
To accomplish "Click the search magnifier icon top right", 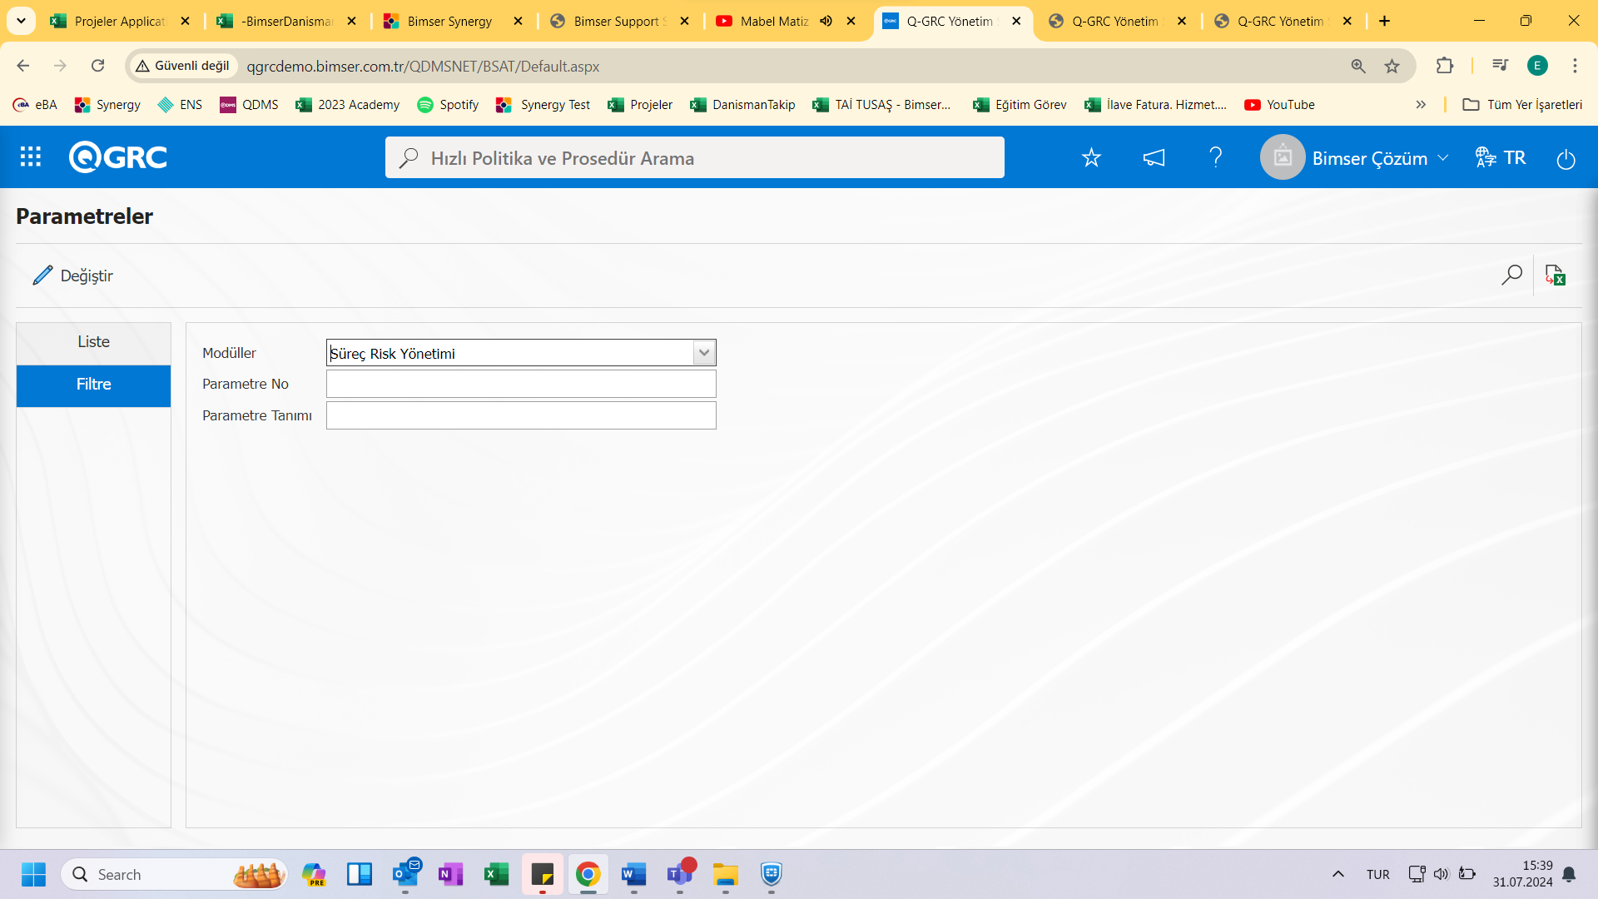I will point(1512,275).
